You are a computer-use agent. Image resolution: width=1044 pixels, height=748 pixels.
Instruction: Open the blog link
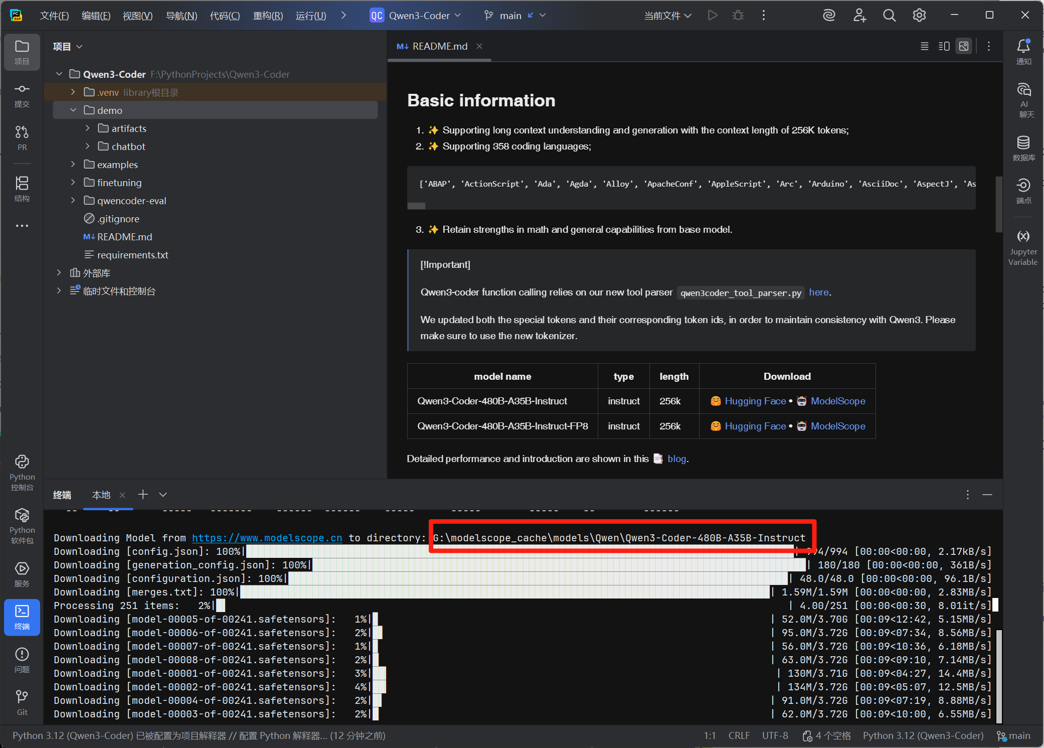676,459
